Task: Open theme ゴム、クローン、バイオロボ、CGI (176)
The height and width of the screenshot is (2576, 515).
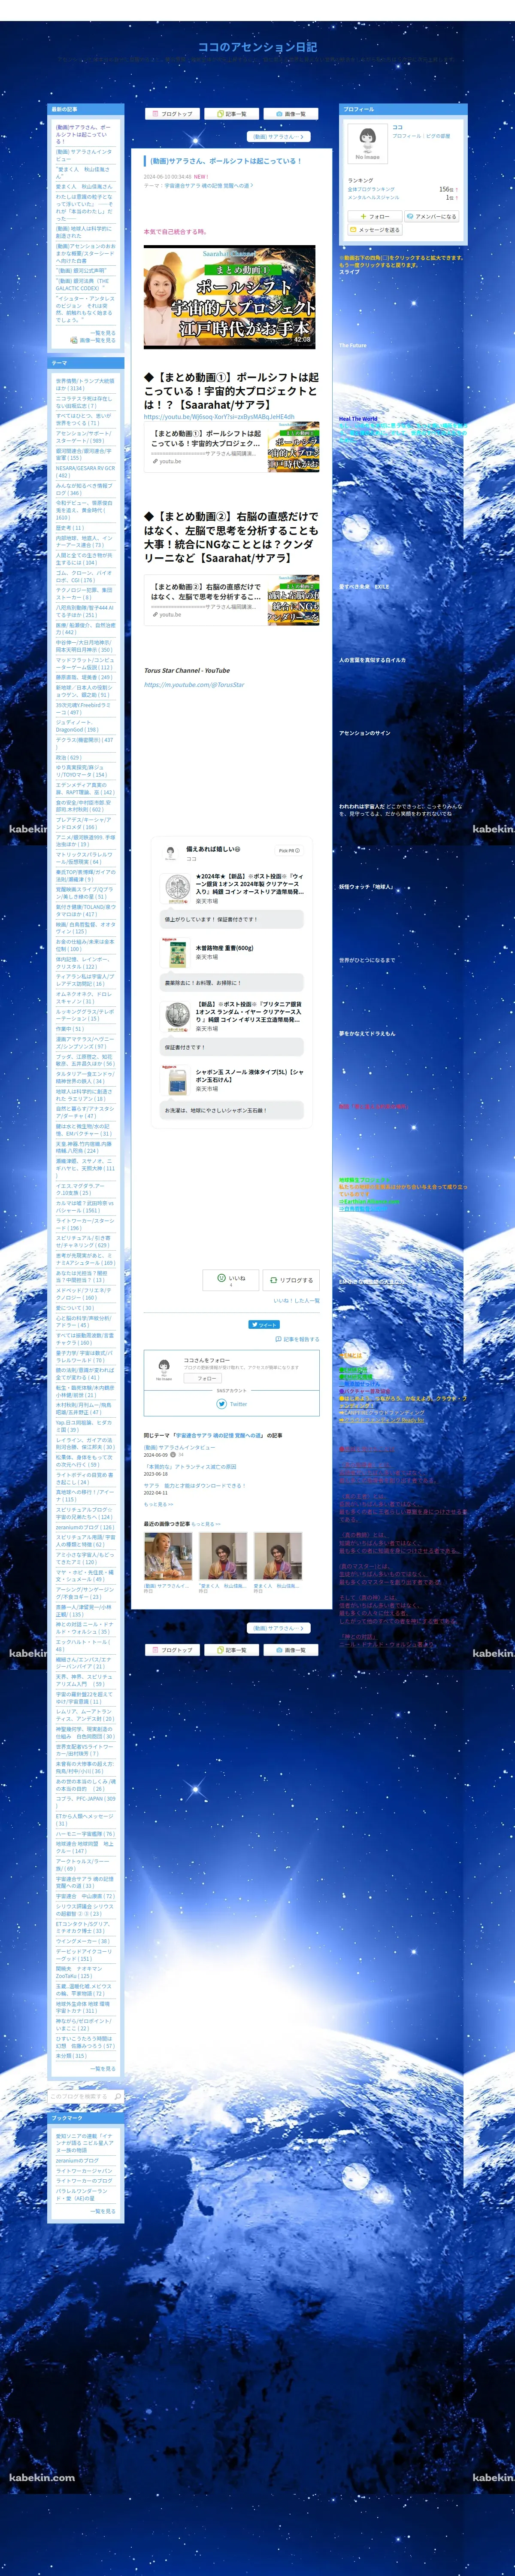Action: point(85,576)
